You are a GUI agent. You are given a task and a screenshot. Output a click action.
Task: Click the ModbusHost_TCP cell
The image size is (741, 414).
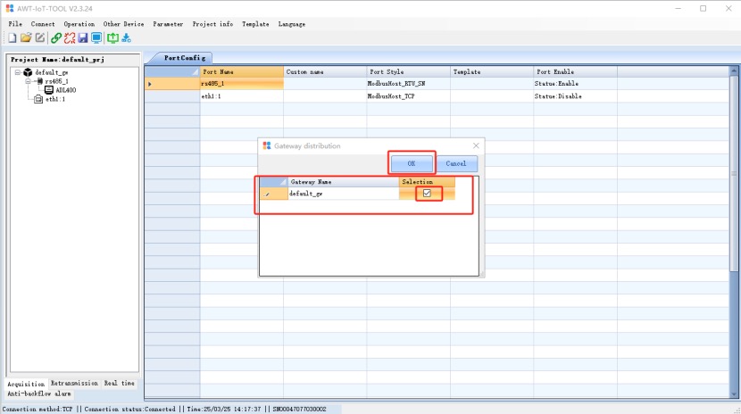click(409, 96)
